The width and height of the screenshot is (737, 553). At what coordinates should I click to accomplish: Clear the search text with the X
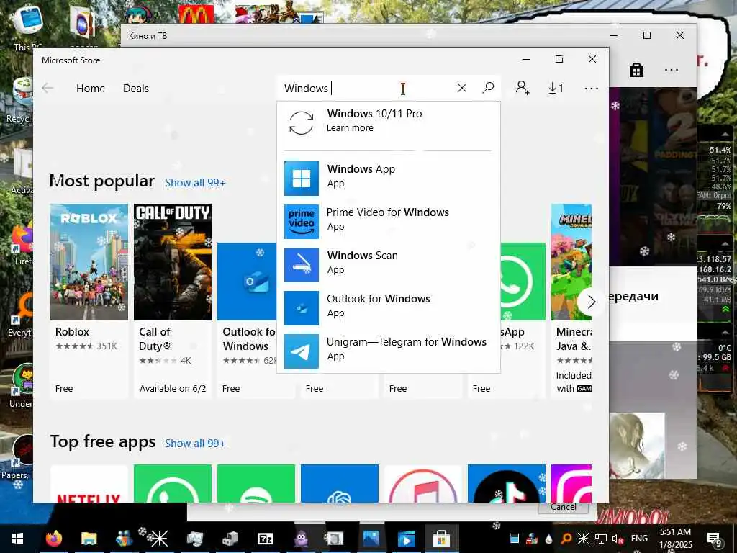[462, 88]
